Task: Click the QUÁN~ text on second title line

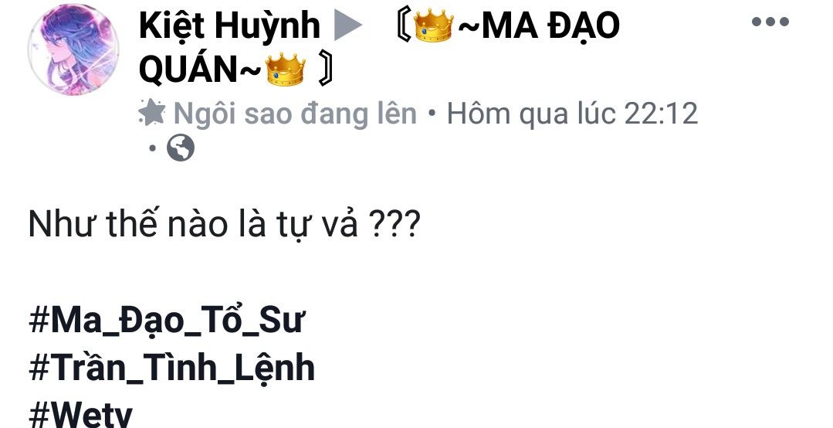Action: (201, 71)
